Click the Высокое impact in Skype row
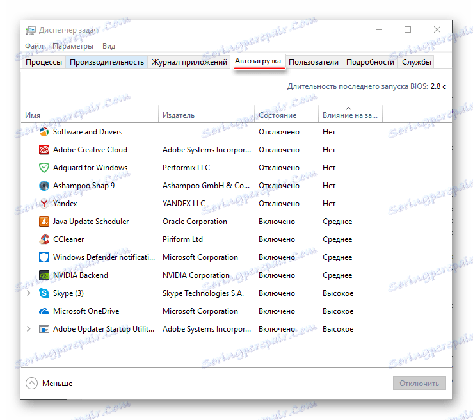Viewport: 473px width, 420px height. coord(338,293)
